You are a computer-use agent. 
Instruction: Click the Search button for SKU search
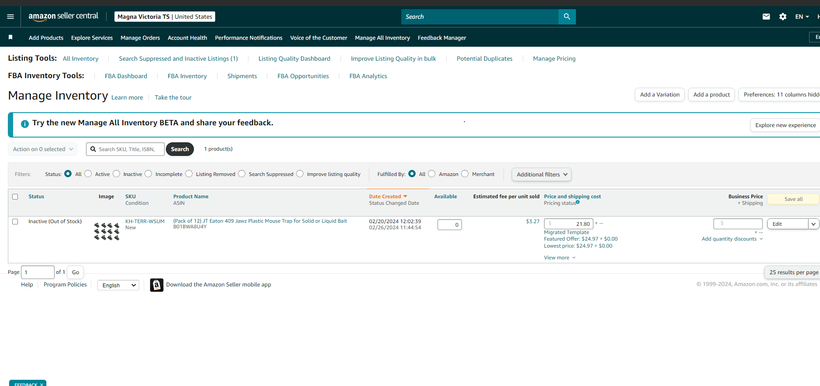(x=180, y=149)
